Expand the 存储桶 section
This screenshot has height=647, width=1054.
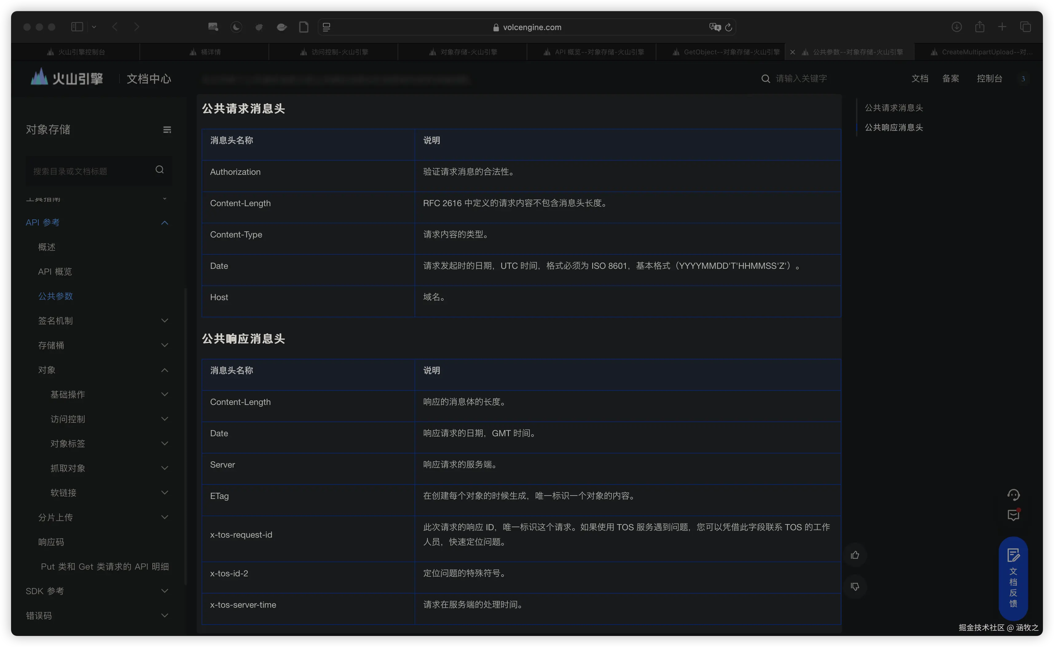[x=53, y=345]
